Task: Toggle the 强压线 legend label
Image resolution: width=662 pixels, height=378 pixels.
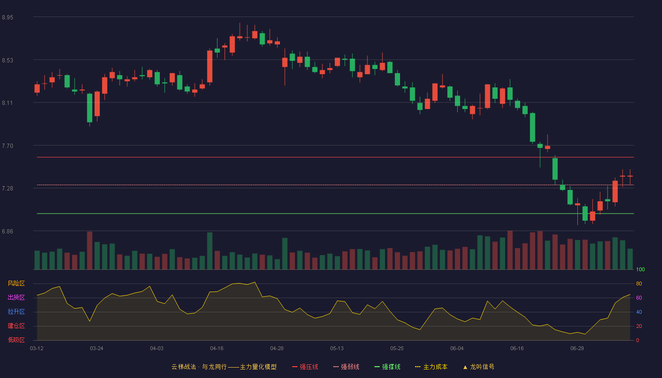Action: (x=309, y=367)
